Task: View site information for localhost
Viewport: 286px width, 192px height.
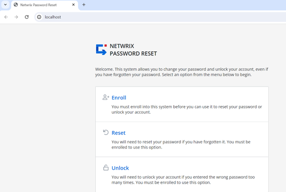Action: click(x=39, y=17)
